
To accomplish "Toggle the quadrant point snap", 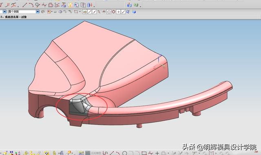I will (114, 12).
